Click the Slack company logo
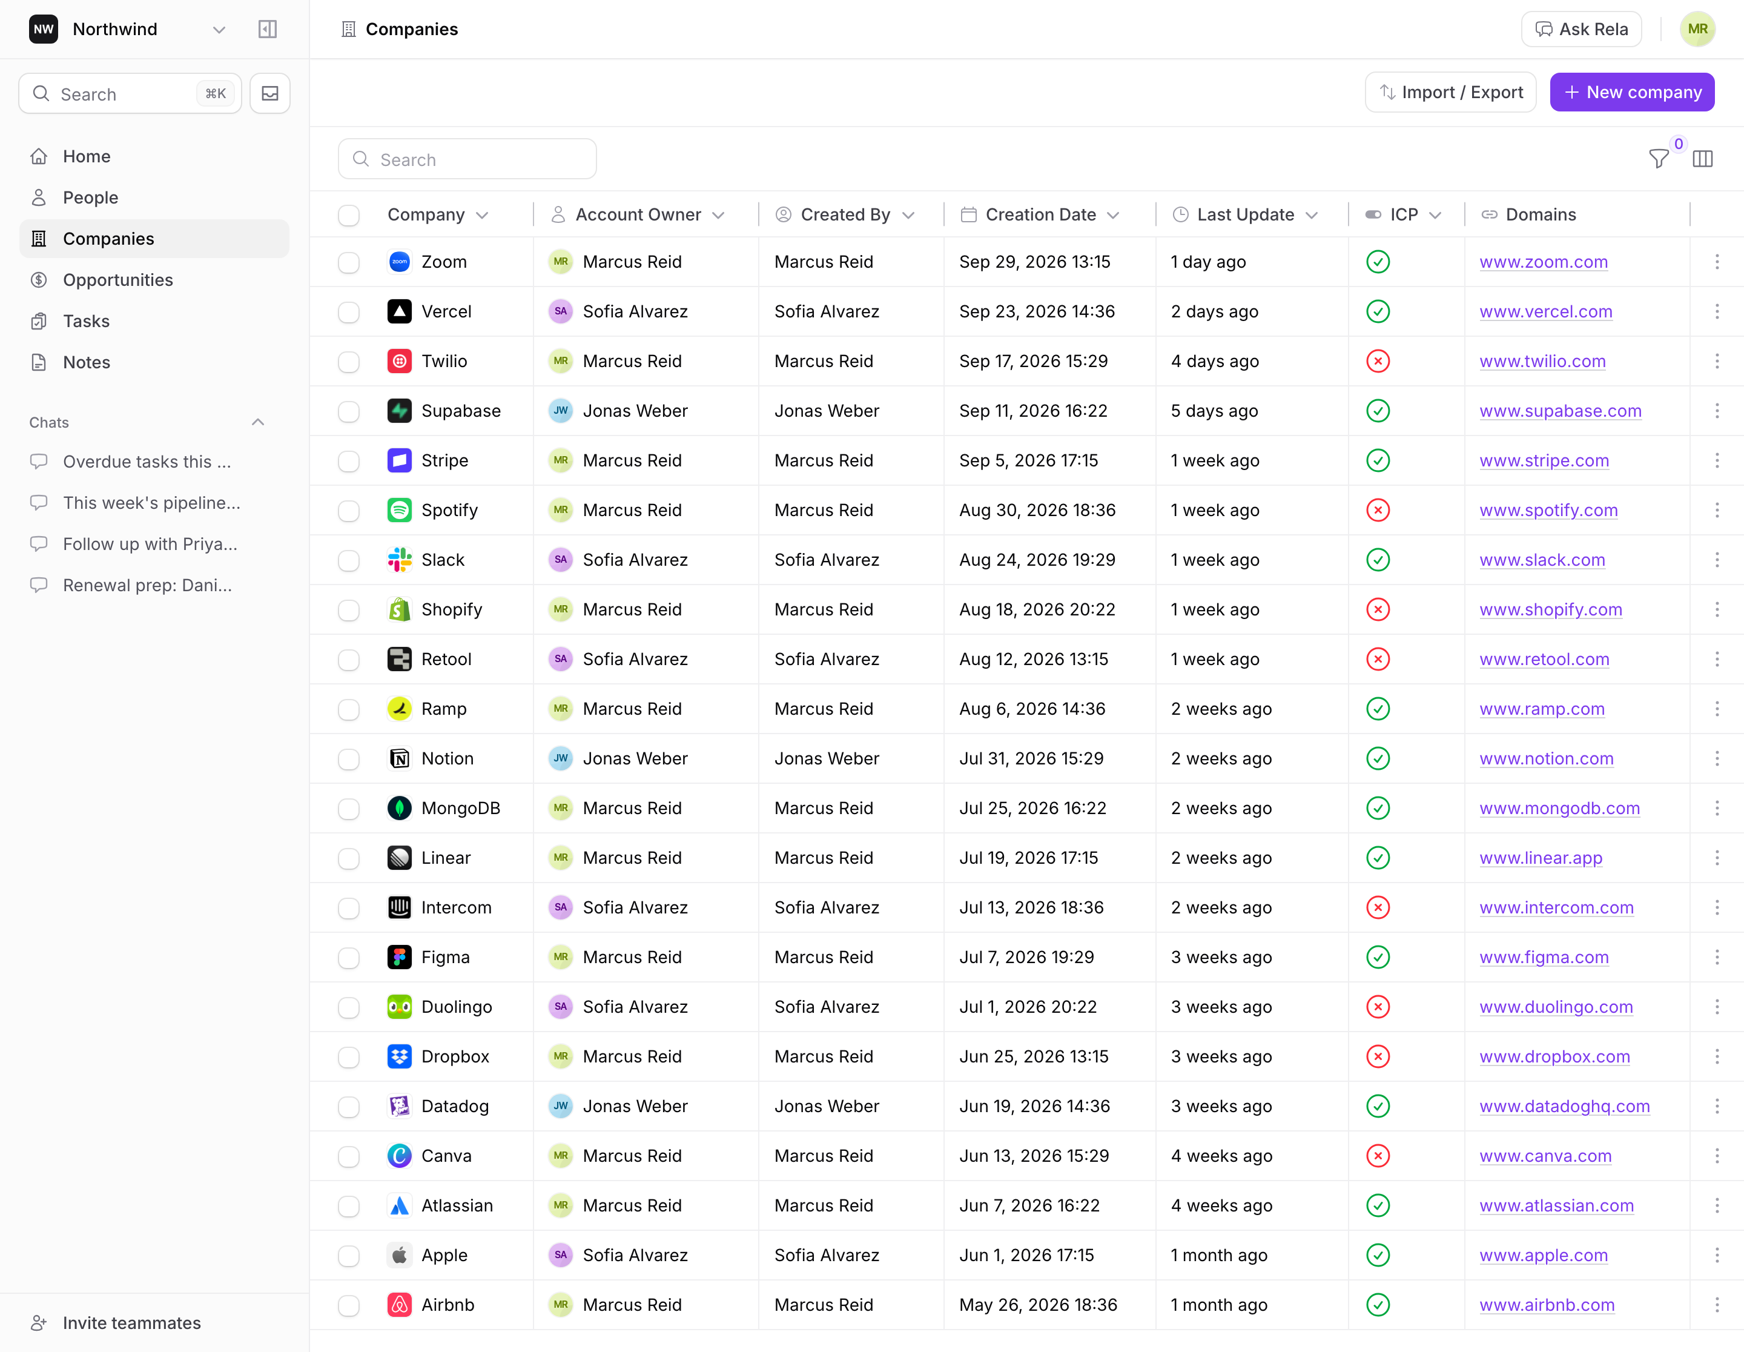This screenshot has width=1744, height=1352. 399,560
